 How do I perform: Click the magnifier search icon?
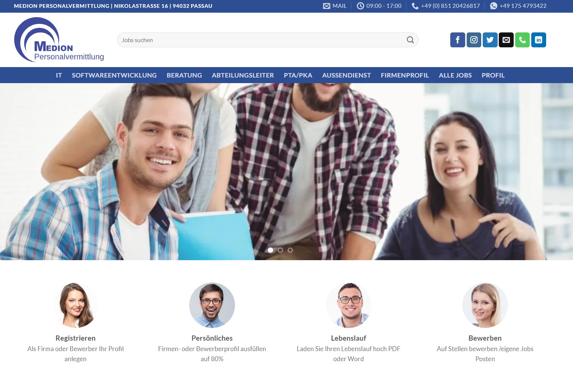(x=410, y=40)
